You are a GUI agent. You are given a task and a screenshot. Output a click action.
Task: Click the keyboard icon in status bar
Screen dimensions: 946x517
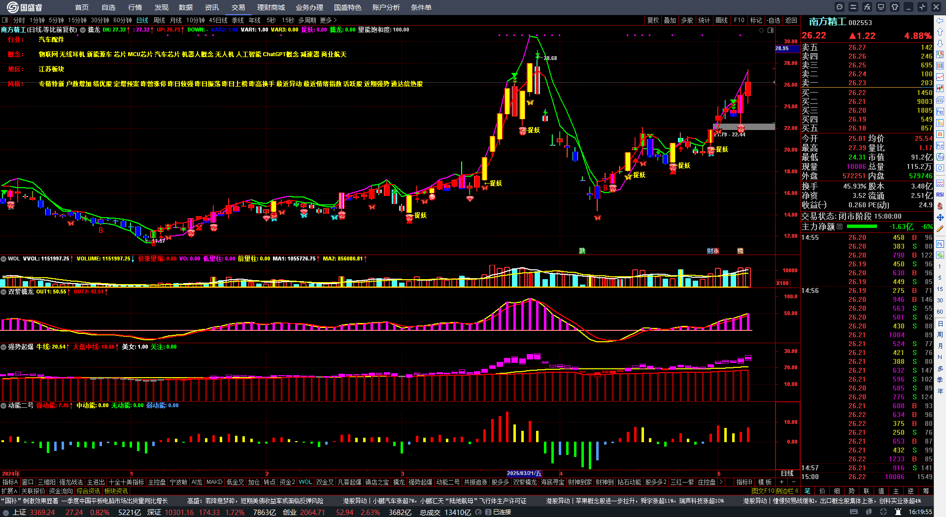tap(854, 512)
